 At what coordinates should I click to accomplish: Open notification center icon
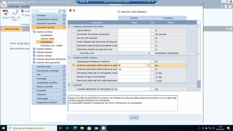229,128
